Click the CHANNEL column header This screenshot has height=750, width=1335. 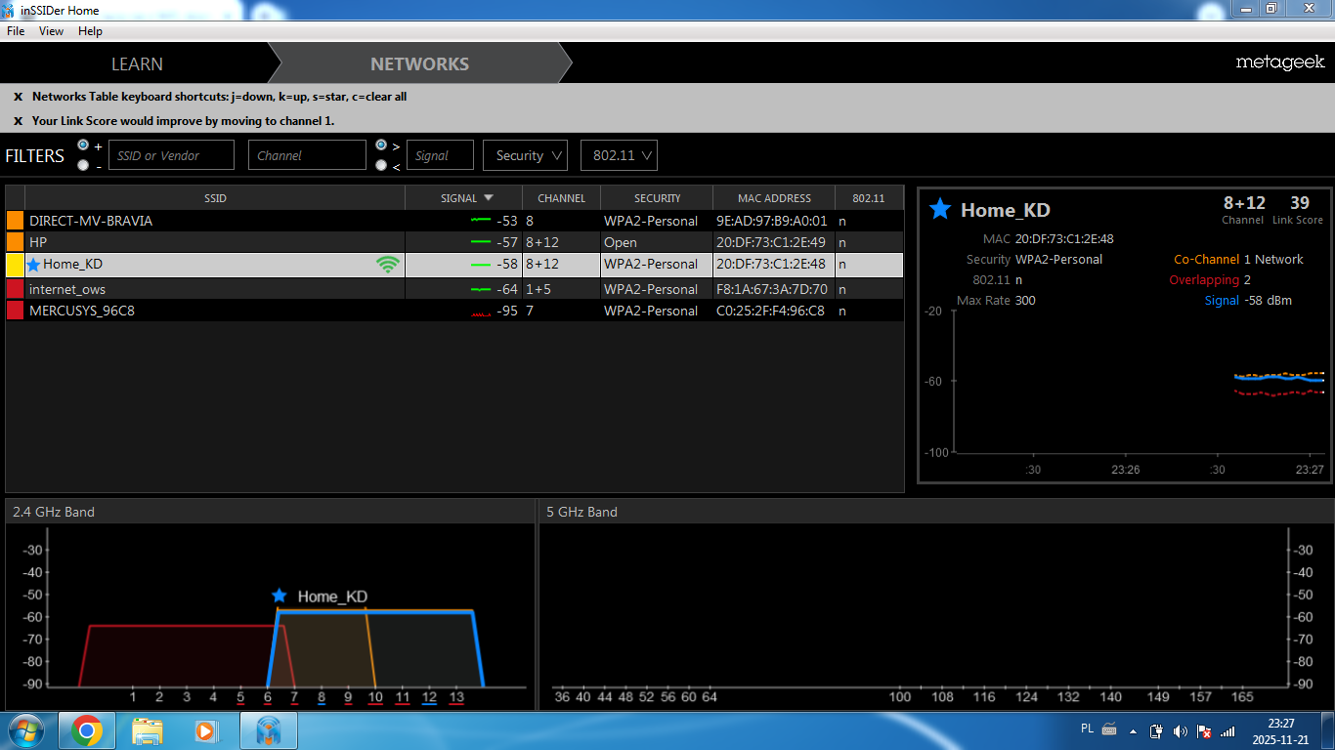click(561, 197)
